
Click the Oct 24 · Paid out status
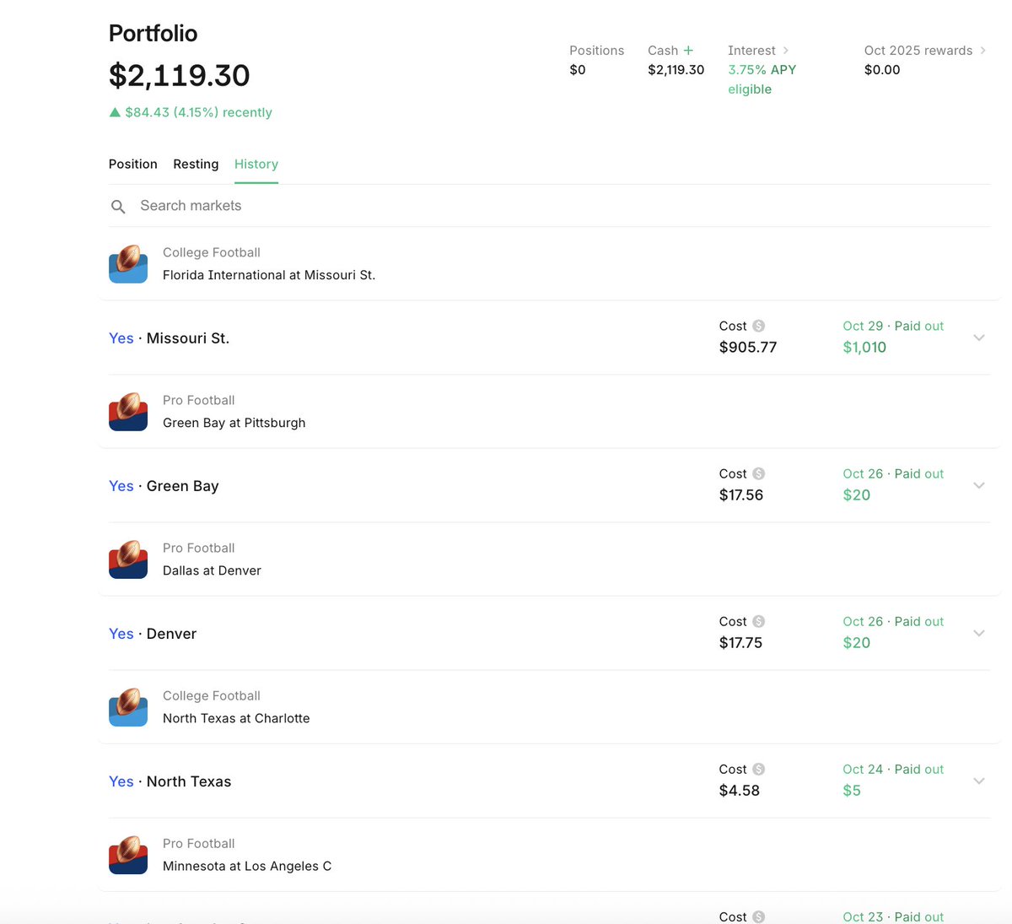pyautogui.click(x=893, y=769)
